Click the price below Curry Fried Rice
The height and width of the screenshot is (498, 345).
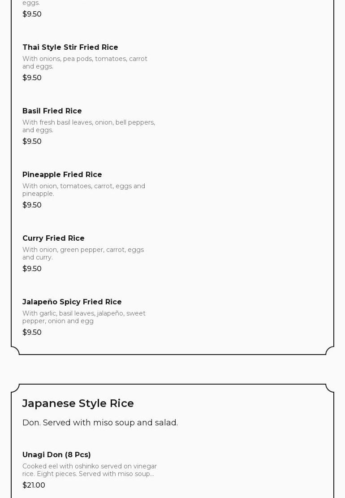[x=32, y=268]
